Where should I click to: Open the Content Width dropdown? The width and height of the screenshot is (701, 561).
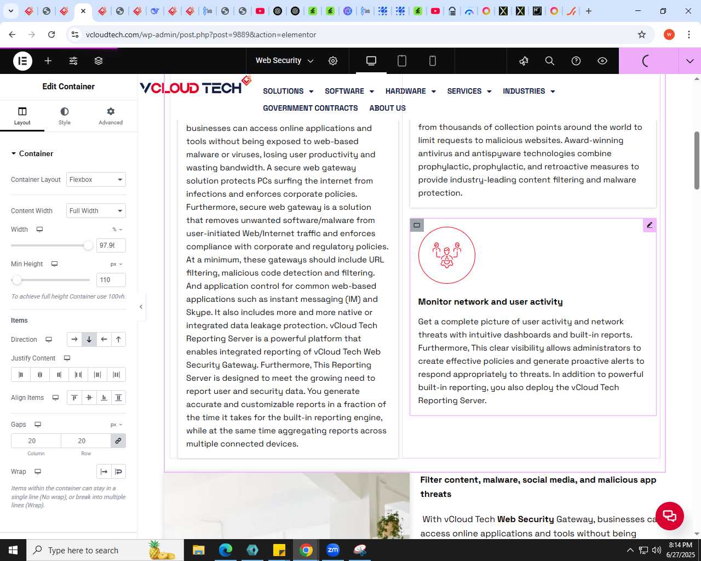point(96,211)
